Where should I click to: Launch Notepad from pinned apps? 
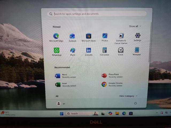click(137, 51)
